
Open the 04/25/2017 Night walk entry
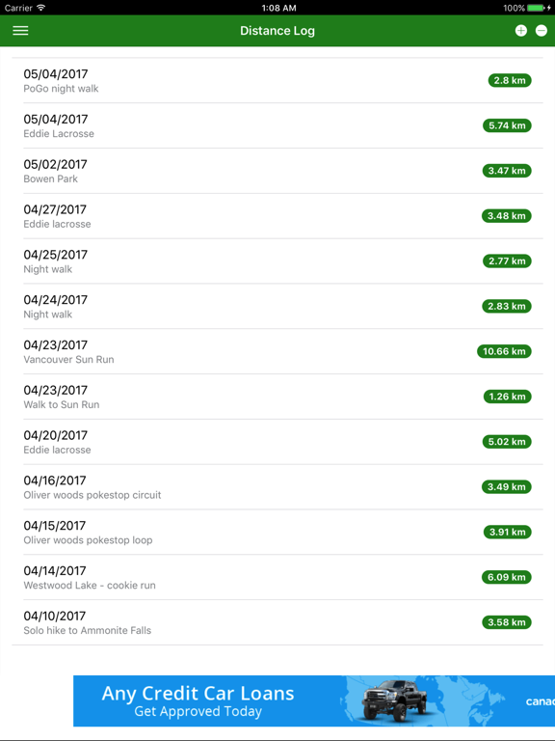277,261
